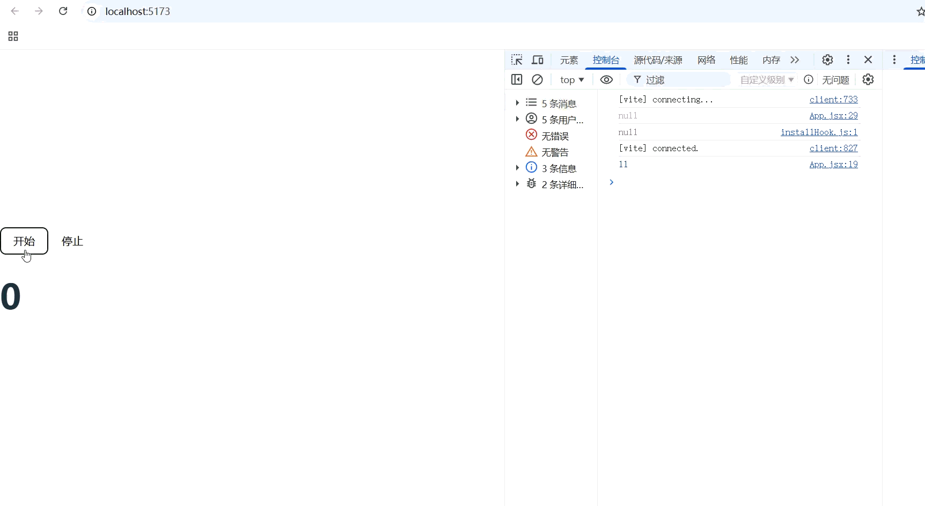Open the client:733 source link

(x=834, y=100)
